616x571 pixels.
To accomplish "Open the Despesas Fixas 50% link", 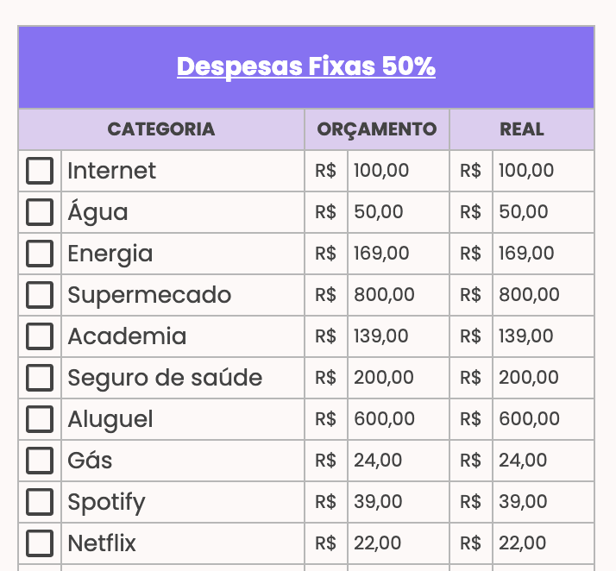I will coord(306,66).
